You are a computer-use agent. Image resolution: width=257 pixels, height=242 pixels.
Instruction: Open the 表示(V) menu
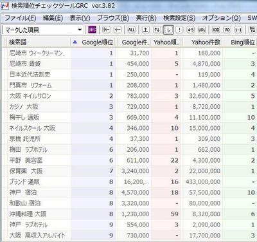pyautogui.click(x=80, y=18)
